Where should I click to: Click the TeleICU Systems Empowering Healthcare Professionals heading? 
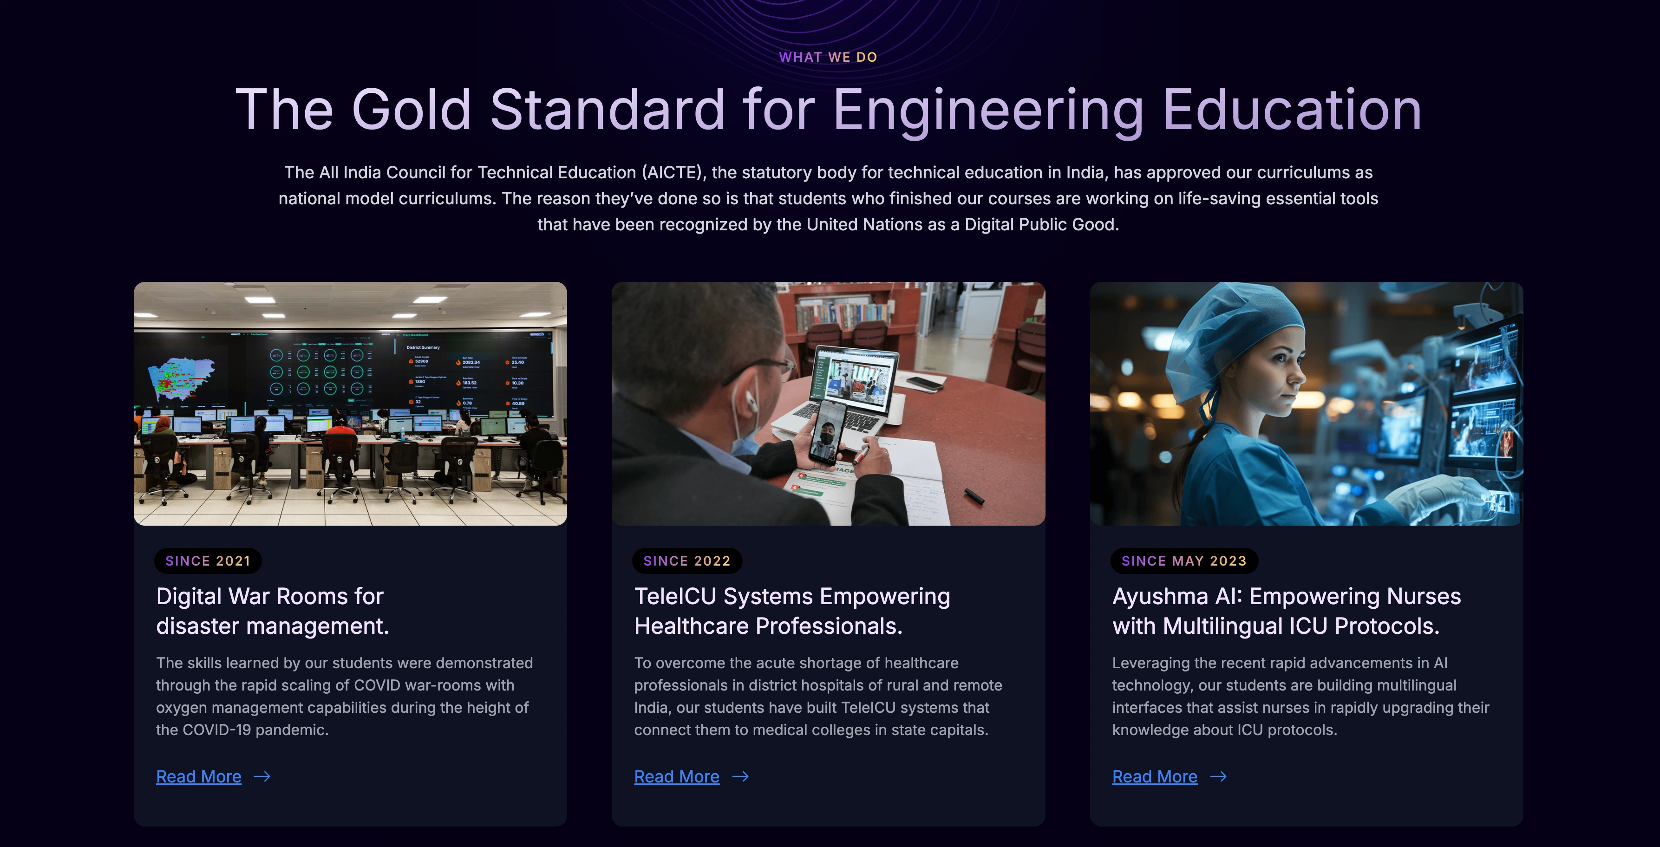[x=792, y=611]
